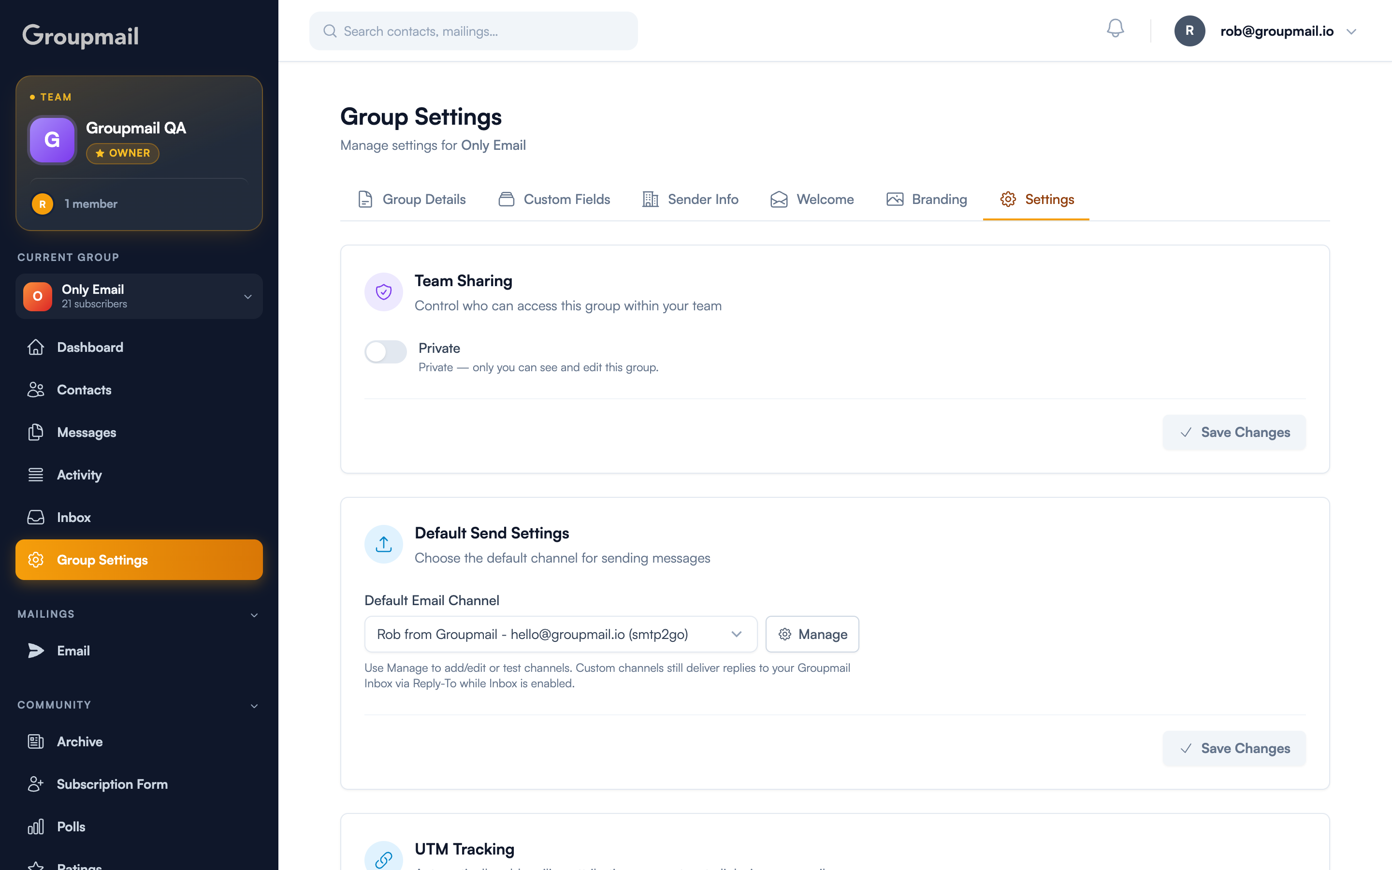Screen dimensions: 1392x870
Task: Click the Branding image icon
Action: point(895,199)
